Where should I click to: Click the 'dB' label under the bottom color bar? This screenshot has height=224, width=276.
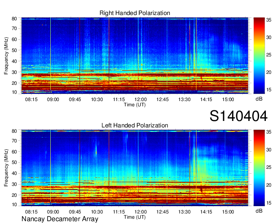pyautogui.click(x=259, y=211)
